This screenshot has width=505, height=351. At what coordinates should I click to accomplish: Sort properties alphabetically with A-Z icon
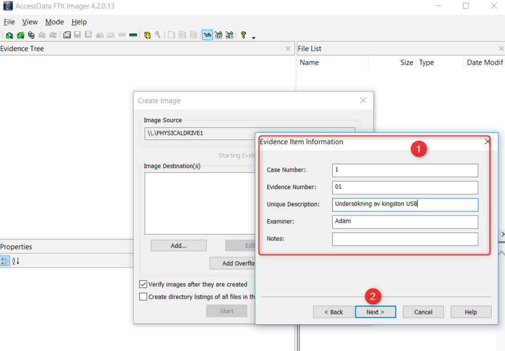[15, 261]
